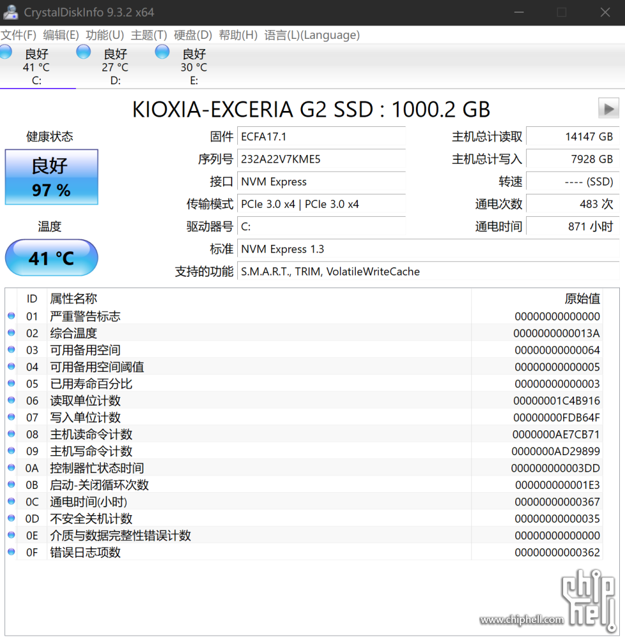Viewport: 625px width, 642px height.
Task: Click the serial number field 232A22V7KME5
Action: point(321,159)
